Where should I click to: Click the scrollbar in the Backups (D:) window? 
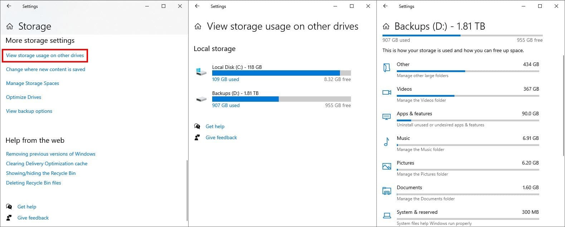pyautogui.click(x=564, y=107)
